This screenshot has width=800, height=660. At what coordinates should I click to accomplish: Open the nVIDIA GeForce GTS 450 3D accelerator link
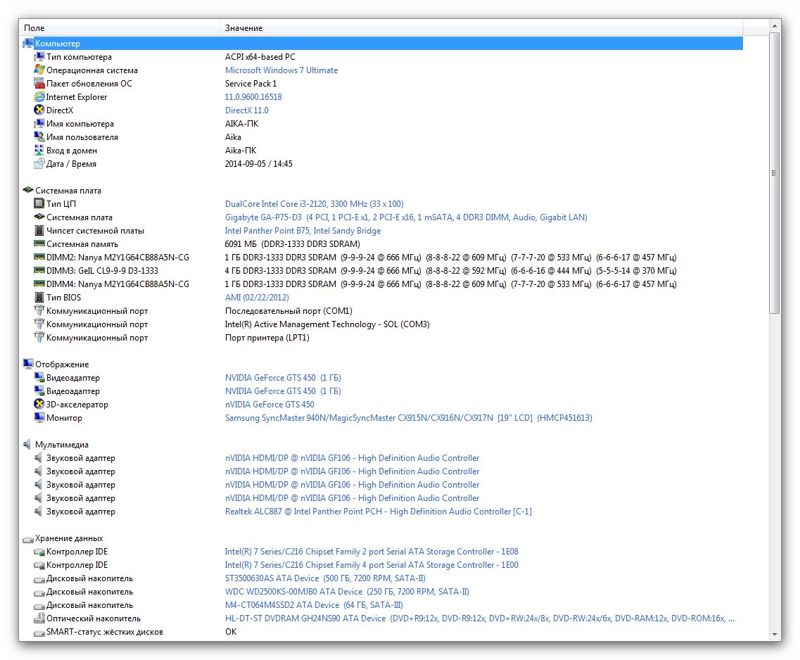tap(269, 405)
